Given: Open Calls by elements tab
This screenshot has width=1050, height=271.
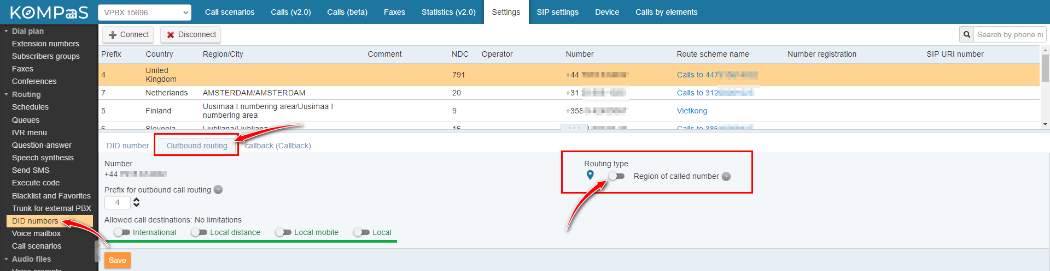Looking at the screenshot, I should coord(666,12).
